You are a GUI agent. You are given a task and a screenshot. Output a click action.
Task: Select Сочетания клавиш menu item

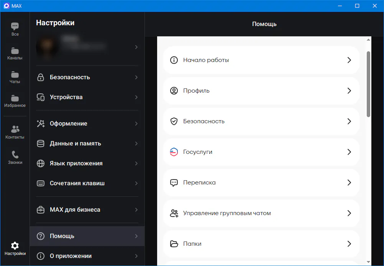point(87,183)
